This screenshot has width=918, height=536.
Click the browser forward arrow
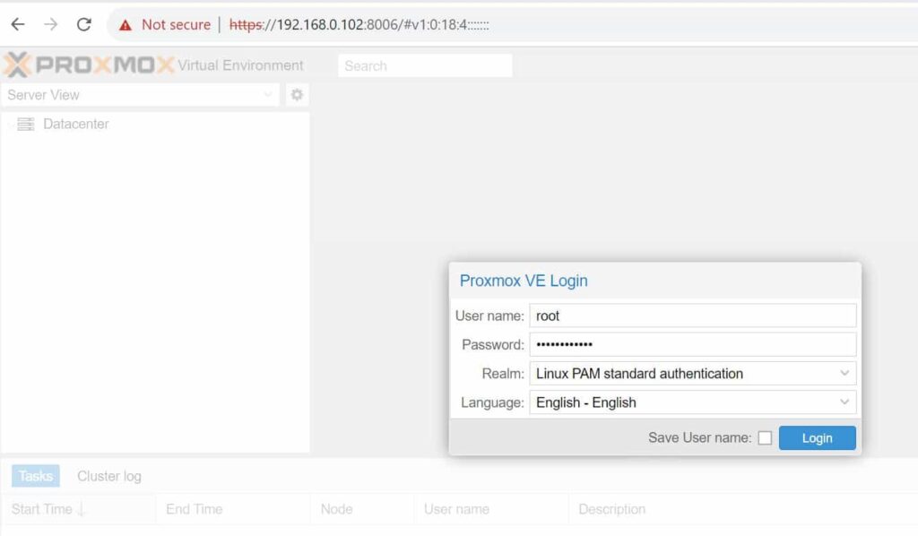point(48,24)
